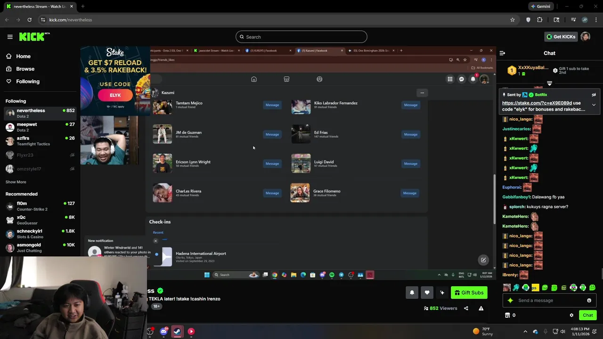
Task: Open the stake.com link in pinned message
Action: pos(537,103)
